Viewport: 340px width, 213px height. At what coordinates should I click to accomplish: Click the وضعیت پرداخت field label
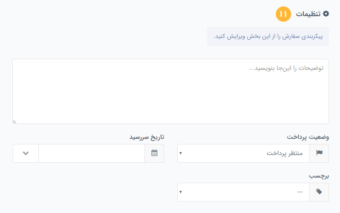pyautogui.click(x=308, y=137)
